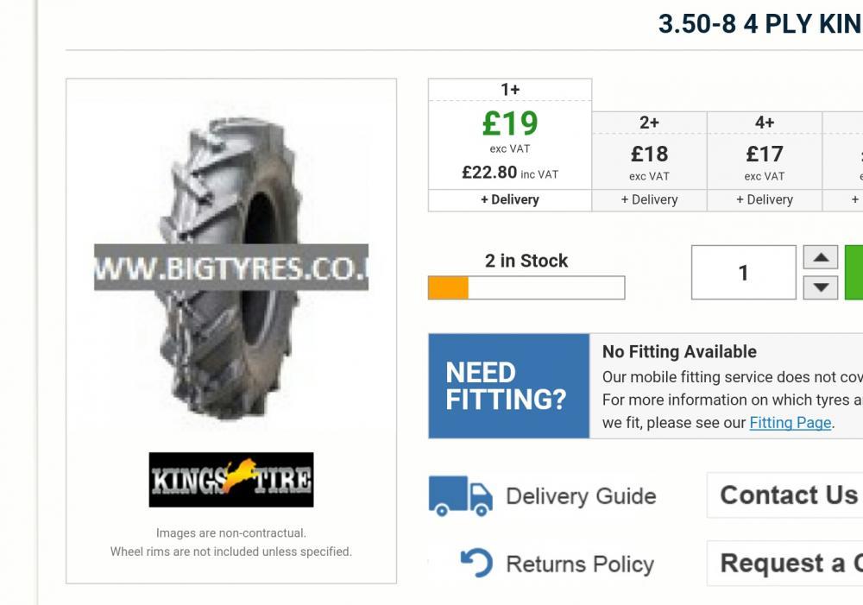Image resolution: width=863 pixels, height=605 pixels.
Task: Click the returns policy arrow icon
Action: pos(476,564)
